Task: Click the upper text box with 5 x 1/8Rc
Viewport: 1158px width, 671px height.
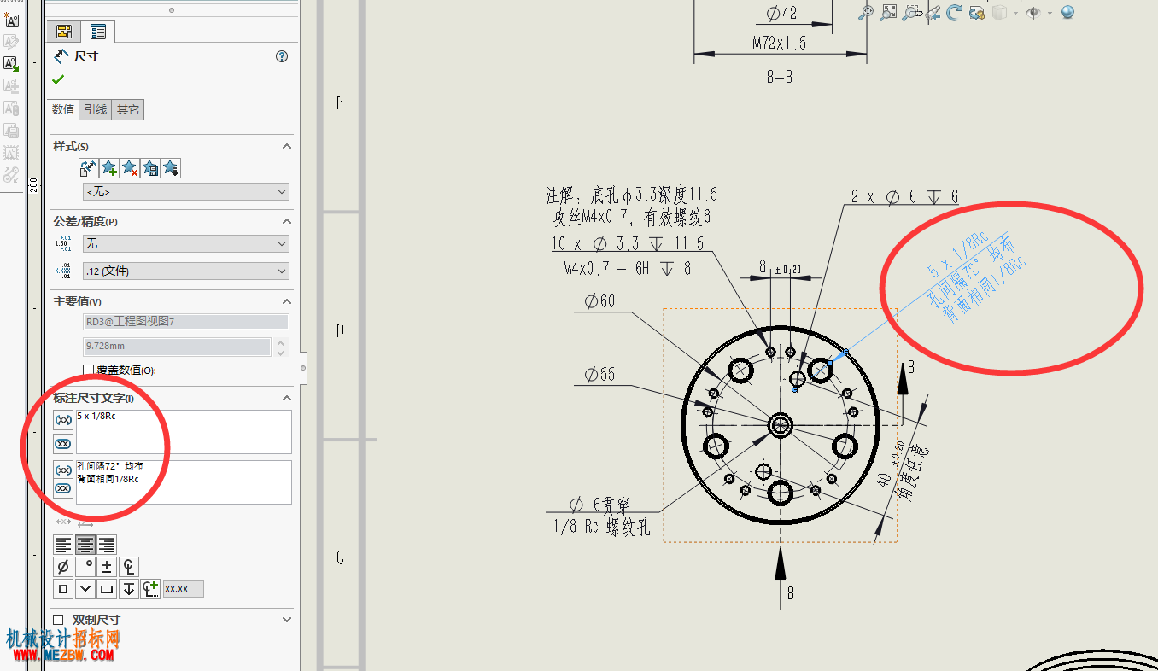Action: [x=184, y=432]
